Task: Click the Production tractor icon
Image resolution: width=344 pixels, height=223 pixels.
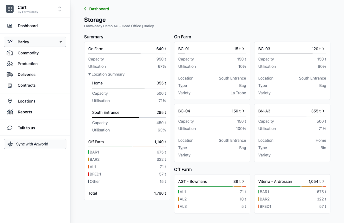Action: point(10,64)
